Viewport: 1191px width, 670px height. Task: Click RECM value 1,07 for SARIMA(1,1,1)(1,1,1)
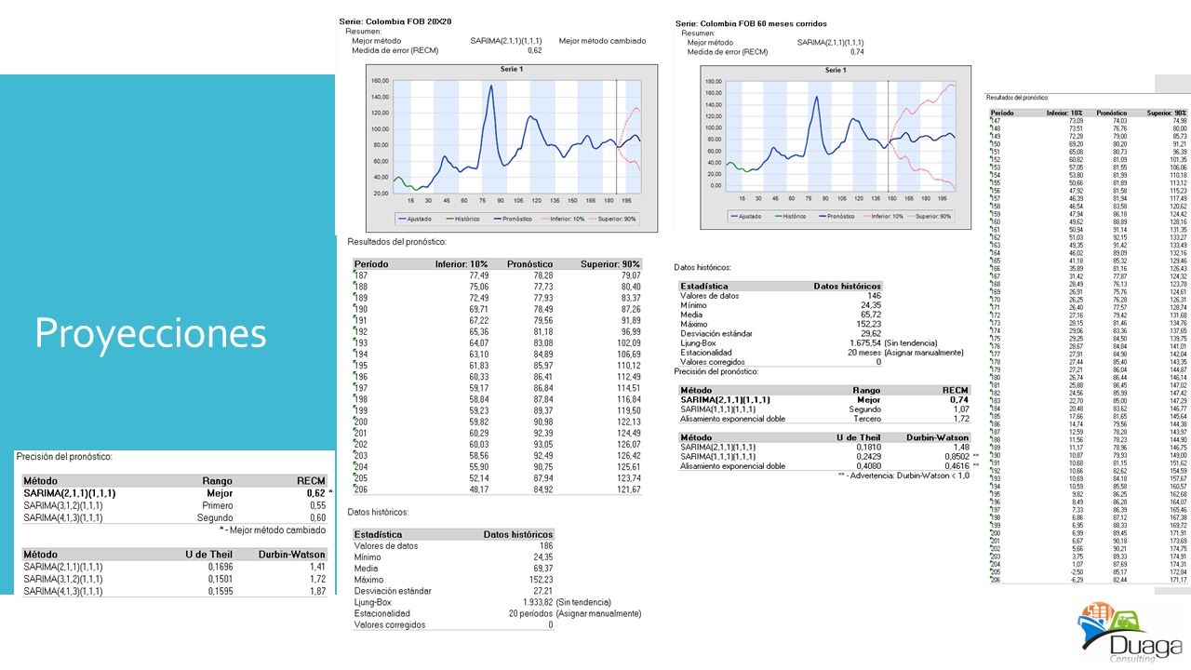tap(960, 409)
